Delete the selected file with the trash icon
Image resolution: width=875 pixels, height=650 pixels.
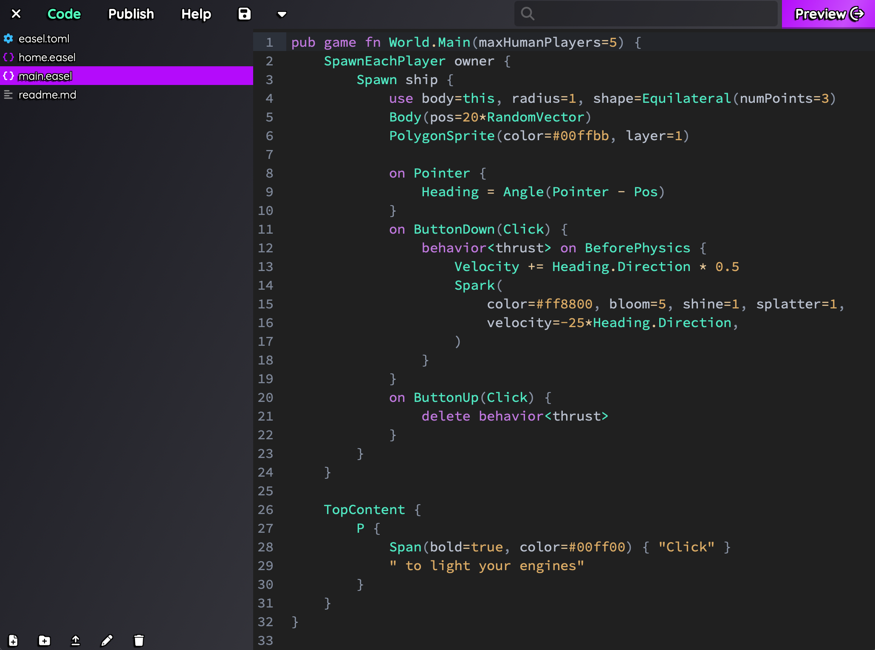pyautogui.click(x=139, y=641)
